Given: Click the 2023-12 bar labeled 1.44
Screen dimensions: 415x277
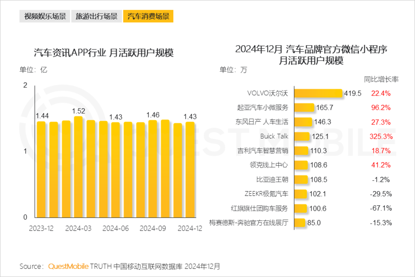Looking at the screenshot, I should click(x=41, y=170).
